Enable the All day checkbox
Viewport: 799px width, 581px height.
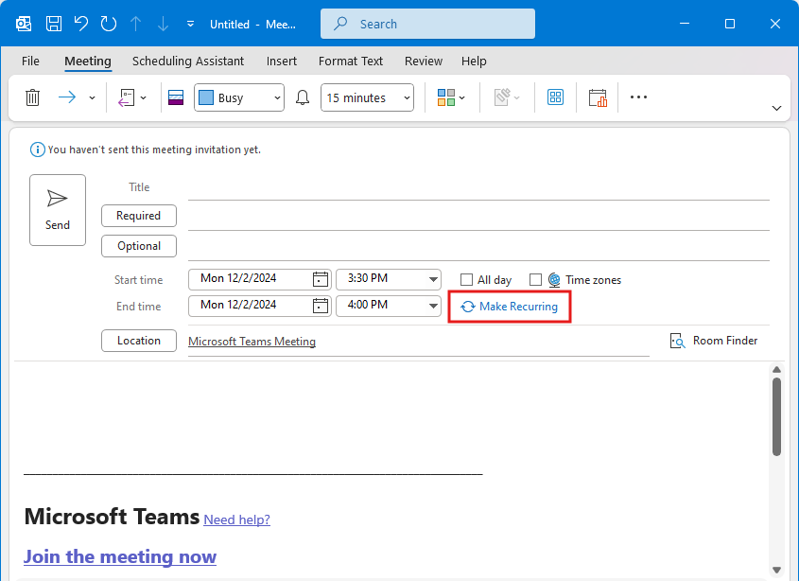[466, 279]
